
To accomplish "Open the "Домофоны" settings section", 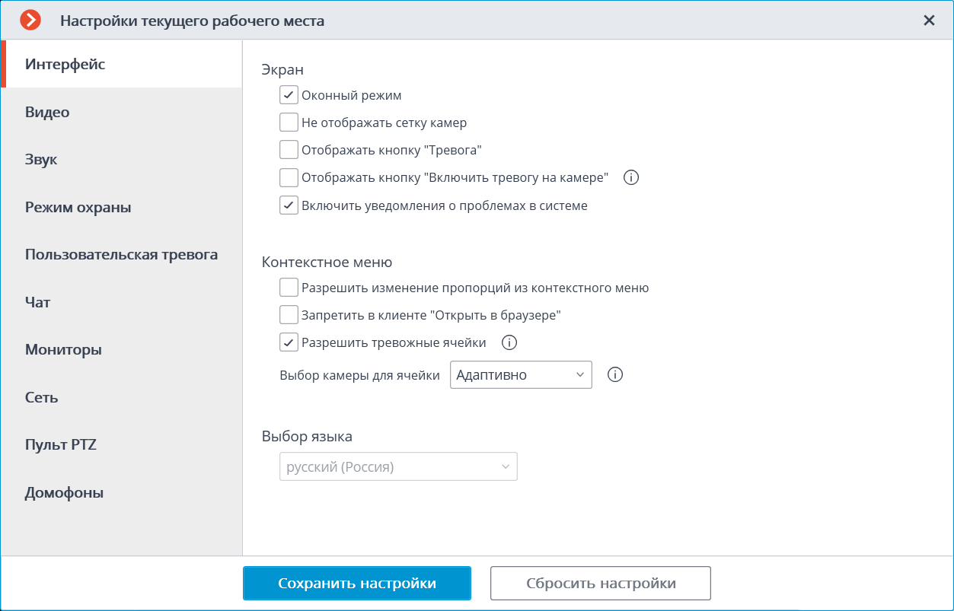I will click(64, 492).
